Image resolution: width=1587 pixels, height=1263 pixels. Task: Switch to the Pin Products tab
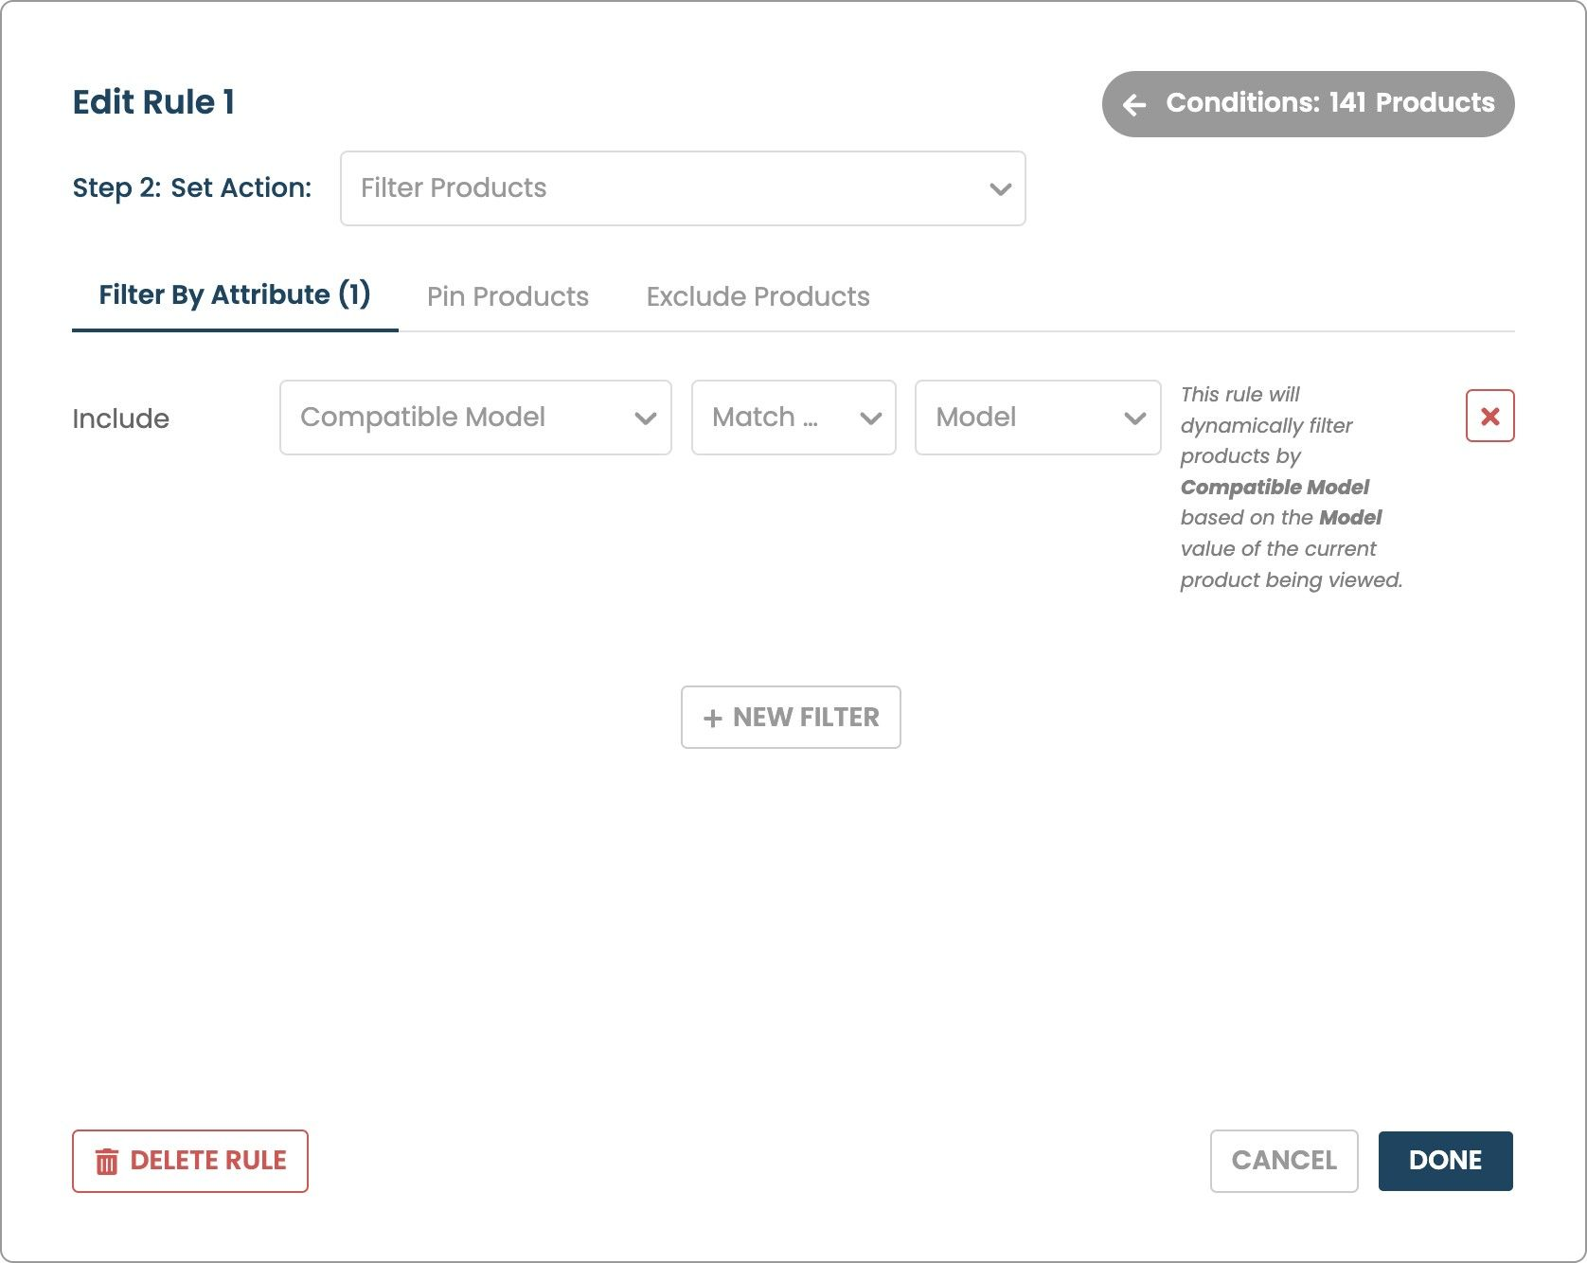click(508, 296)
